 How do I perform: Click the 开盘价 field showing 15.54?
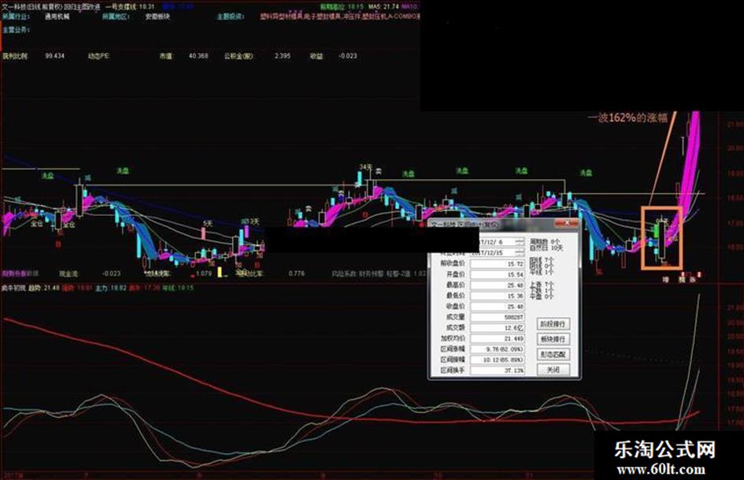[x=498, y=275]
